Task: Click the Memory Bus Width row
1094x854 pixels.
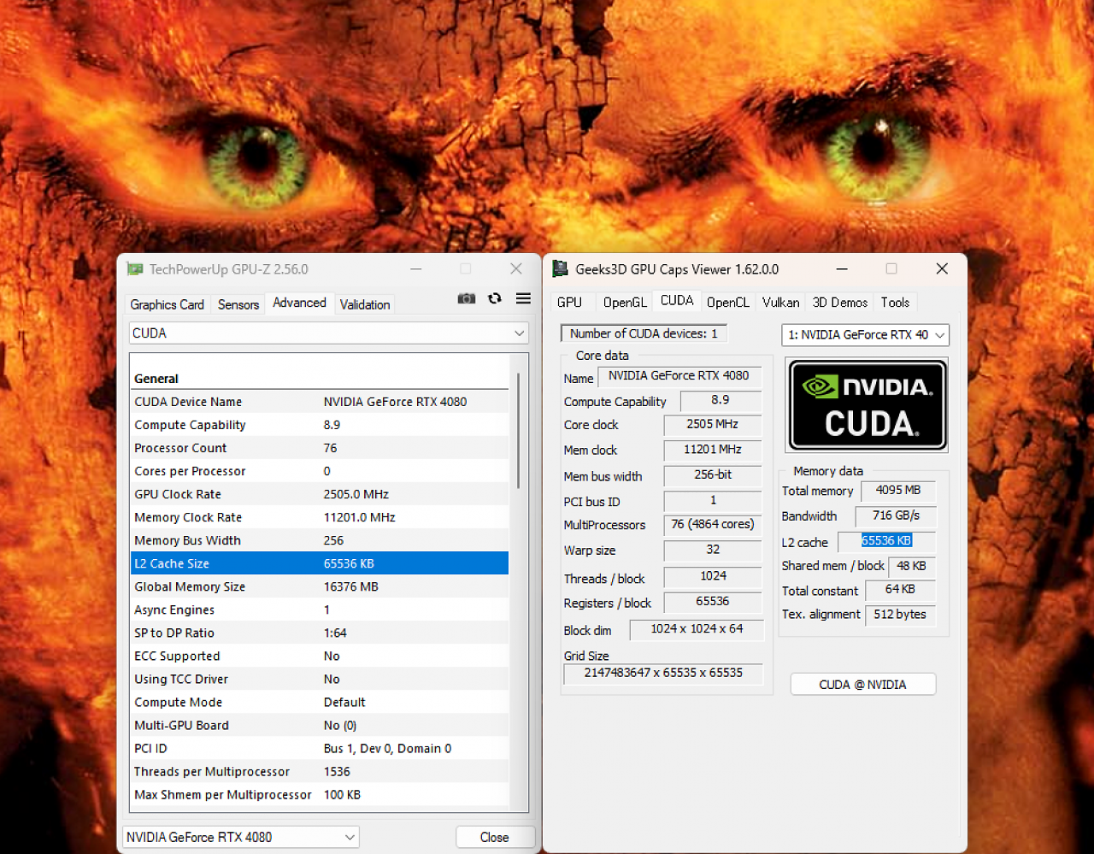Action: (320, 540)
